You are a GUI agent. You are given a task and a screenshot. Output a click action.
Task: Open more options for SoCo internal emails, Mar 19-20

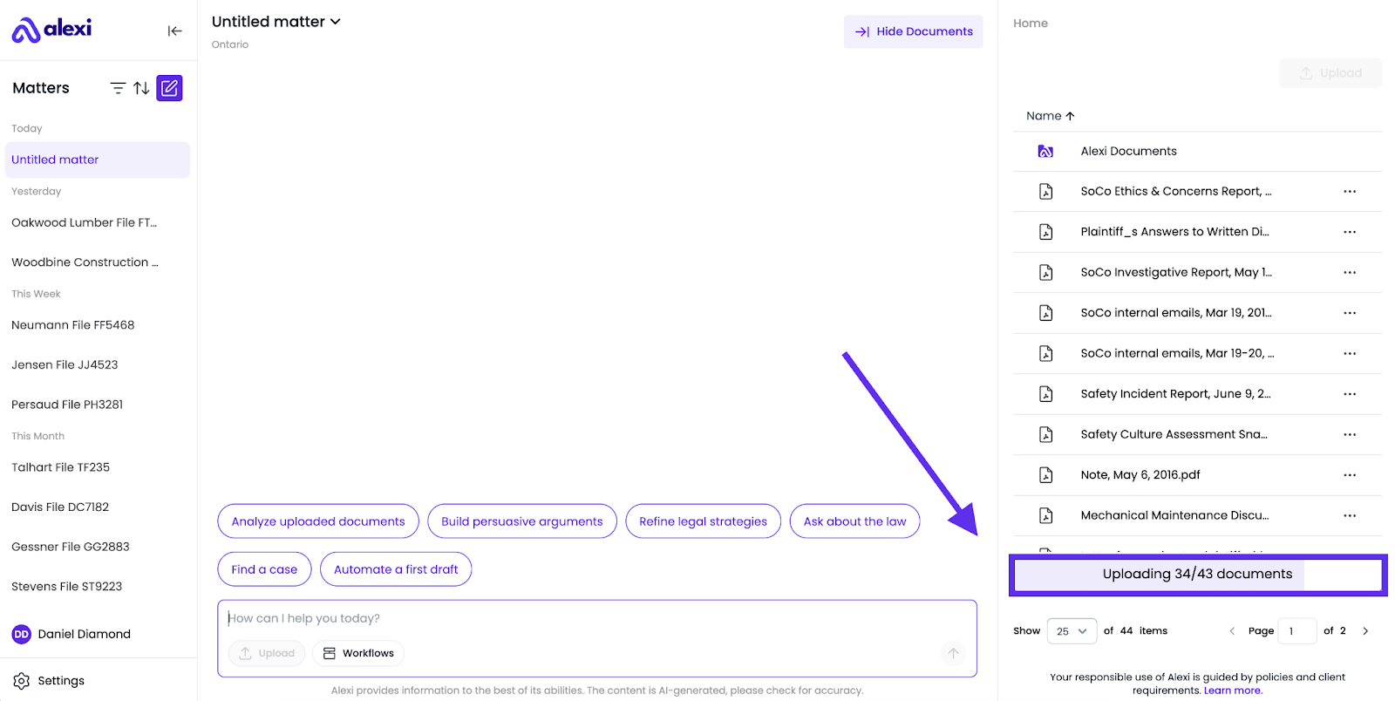pos(1350,353)
